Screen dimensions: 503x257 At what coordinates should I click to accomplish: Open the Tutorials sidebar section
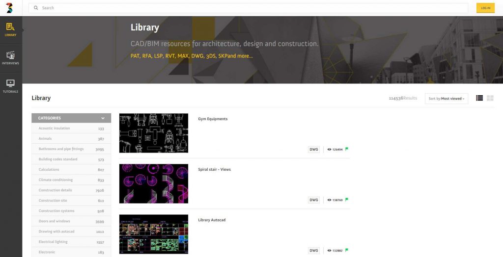pos(11,86)
